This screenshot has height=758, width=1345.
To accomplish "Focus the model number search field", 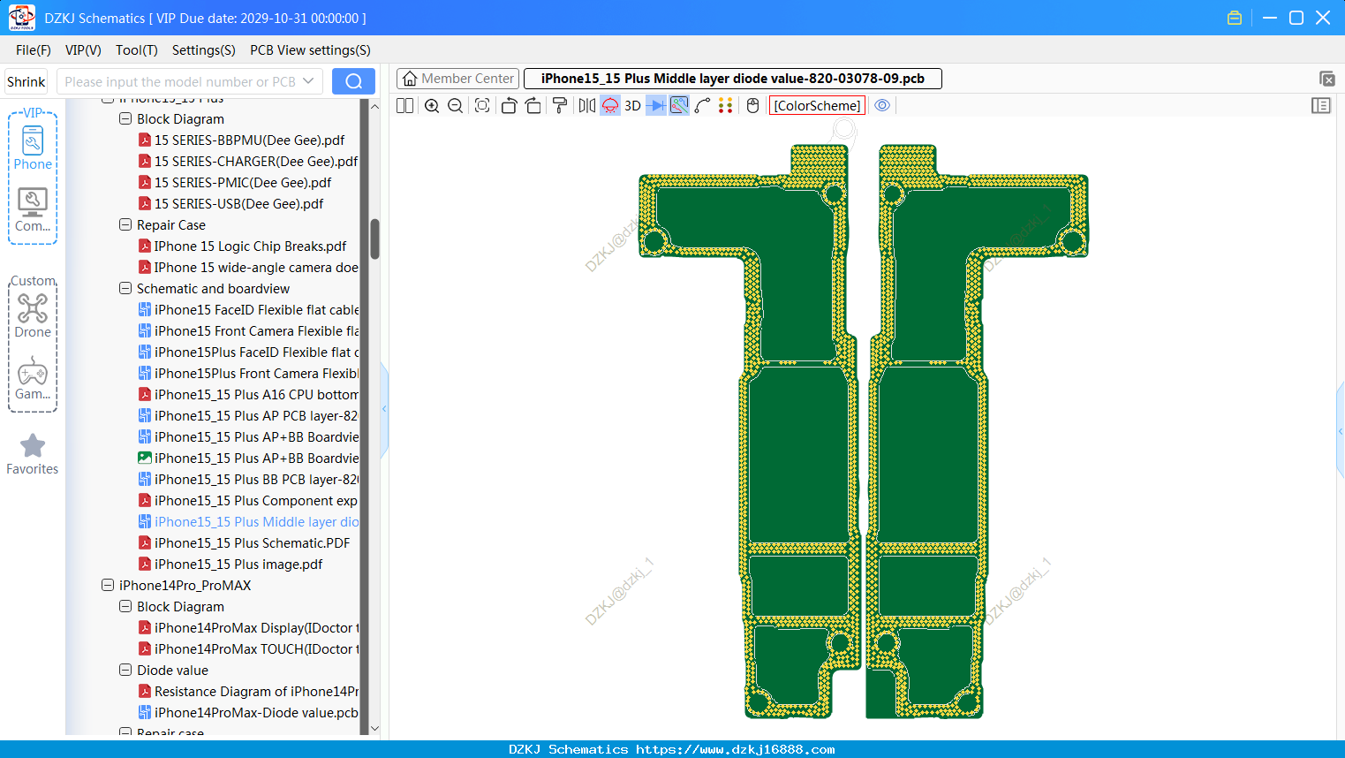I will coord(180,81).
